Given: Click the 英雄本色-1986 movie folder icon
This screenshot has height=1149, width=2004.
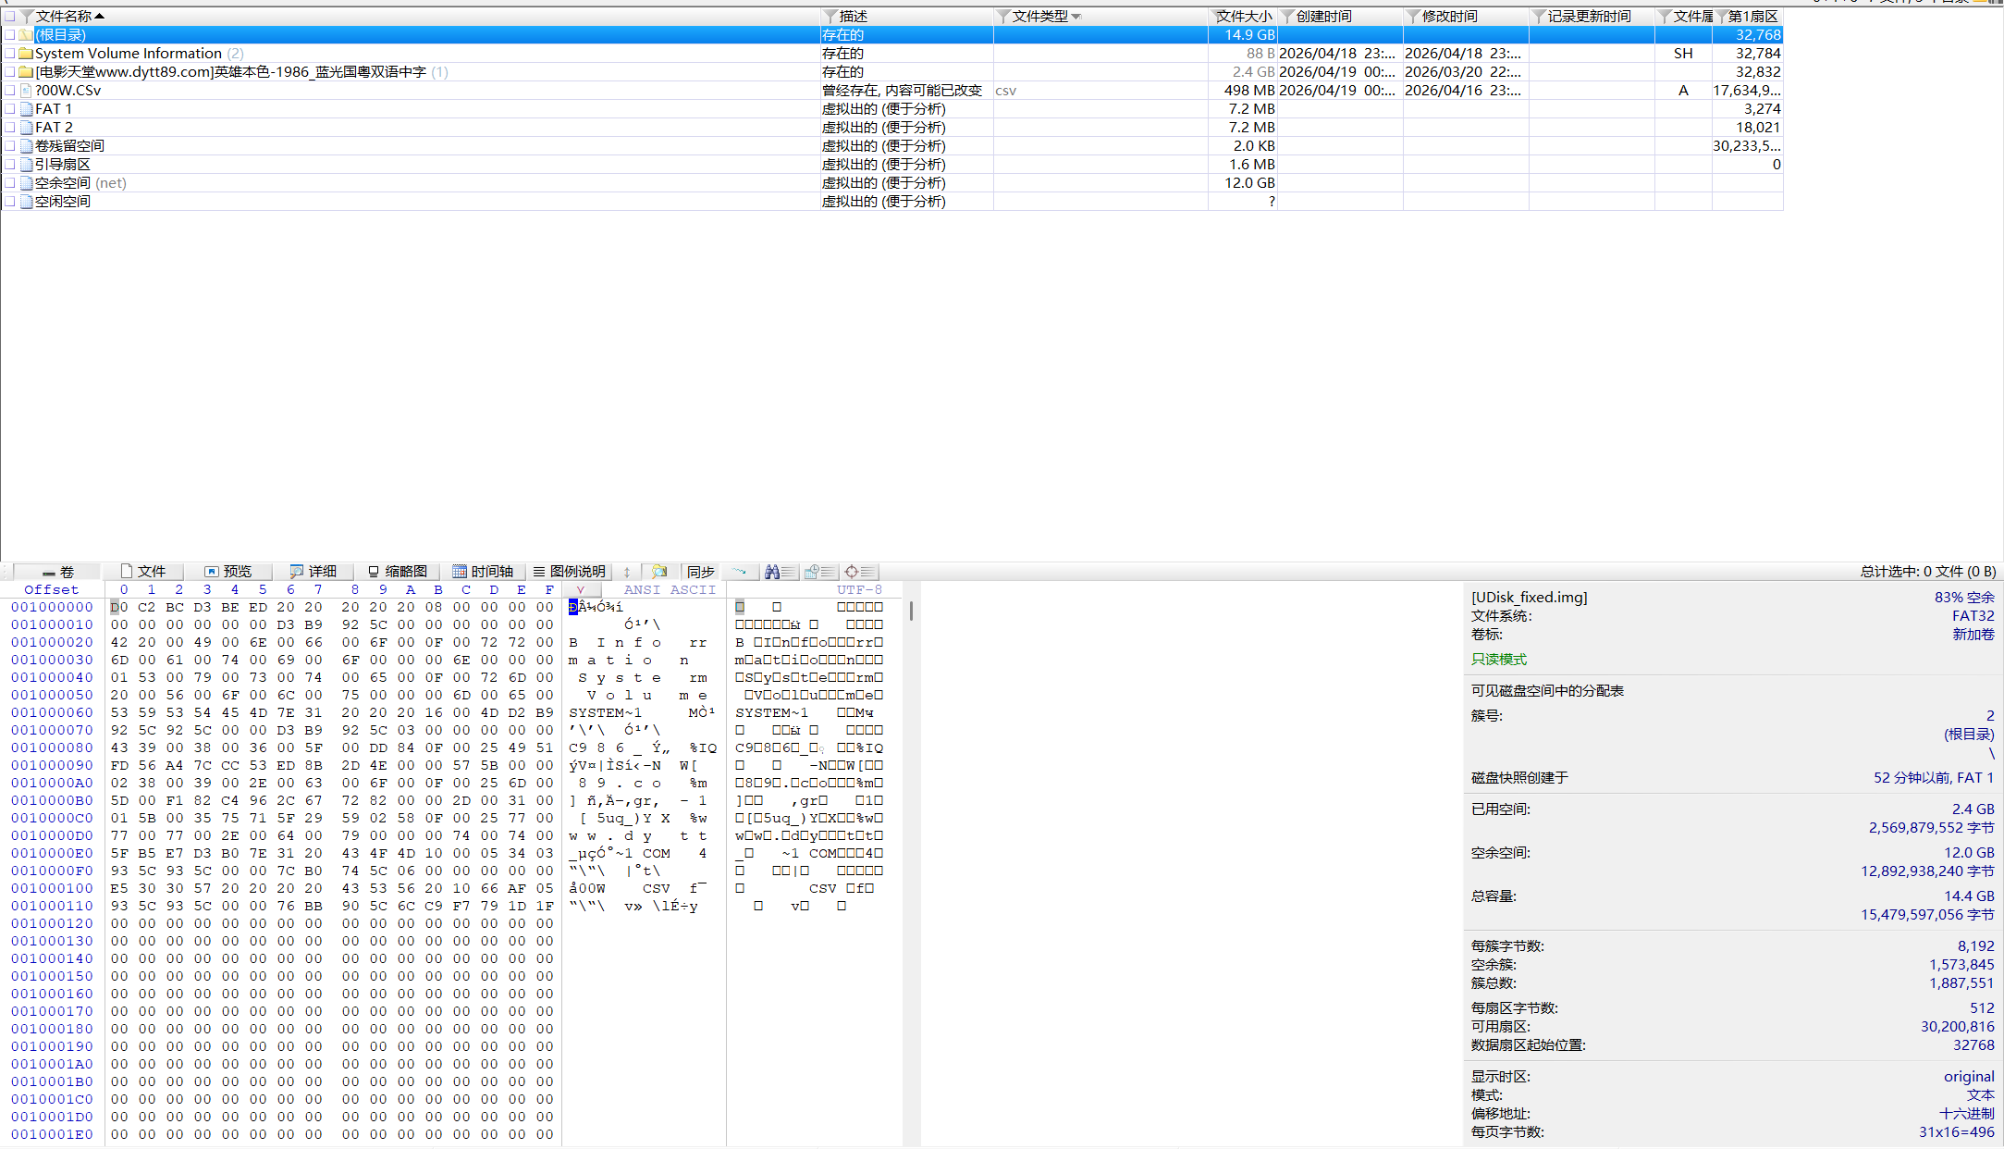Looking at the screenshot, I should 26,72.
